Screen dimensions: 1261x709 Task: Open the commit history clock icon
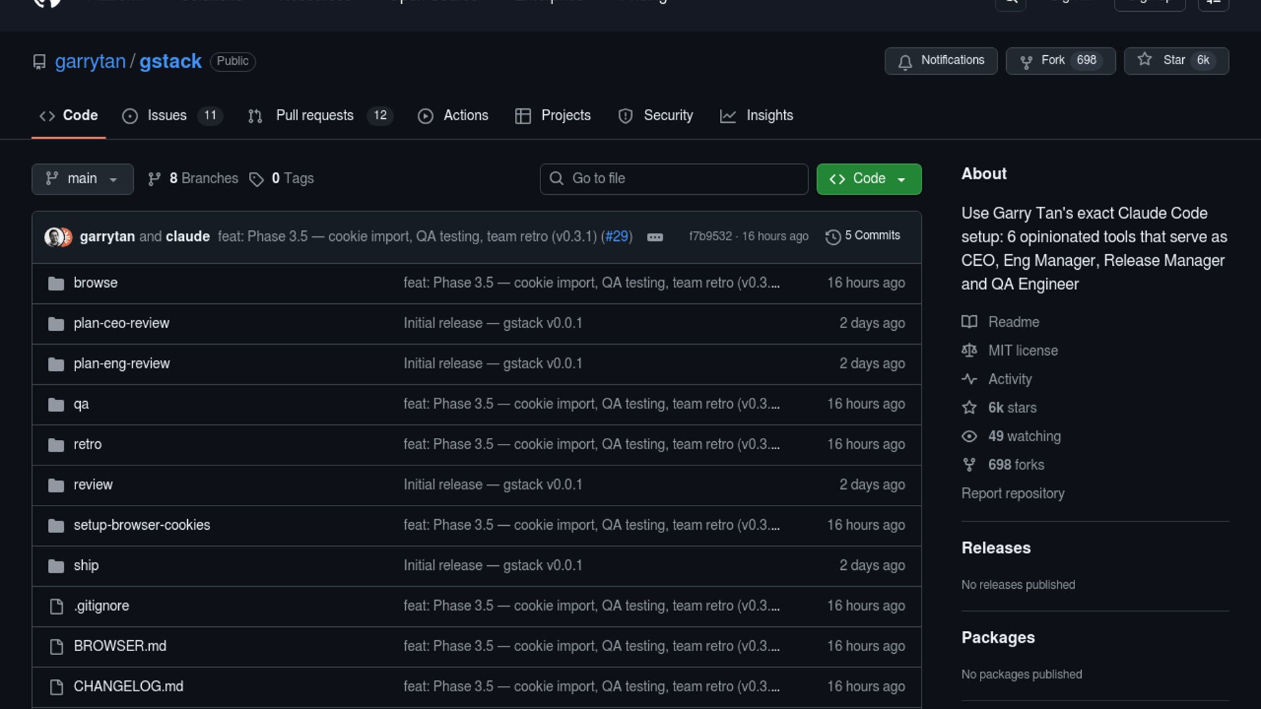click(x=833, y=237)
